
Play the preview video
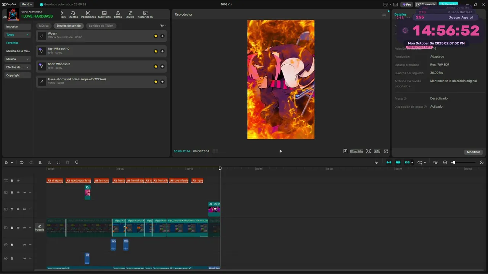click(281, 151)
